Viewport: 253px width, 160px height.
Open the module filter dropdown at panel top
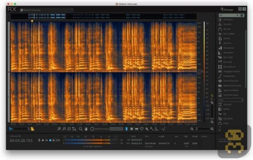point(229,15)
